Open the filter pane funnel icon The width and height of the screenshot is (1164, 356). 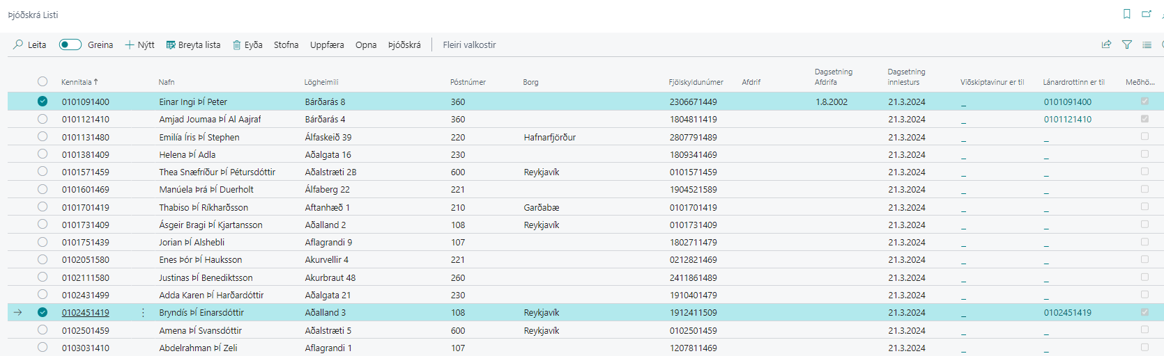[x=1127, y=44]
